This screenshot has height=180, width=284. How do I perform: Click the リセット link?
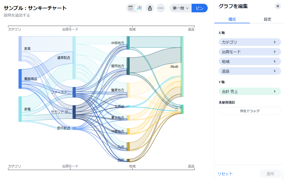[225, 174]
